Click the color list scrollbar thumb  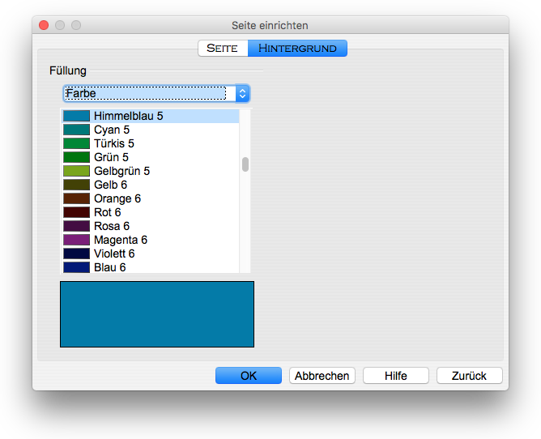coord(245,164)
